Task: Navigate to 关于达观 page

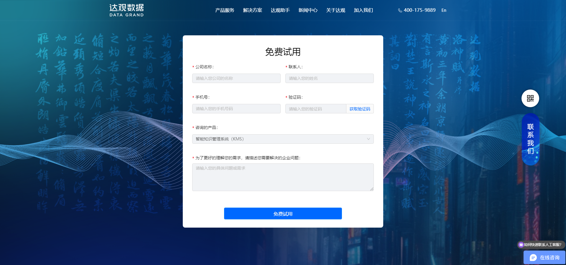Action: 335,10
